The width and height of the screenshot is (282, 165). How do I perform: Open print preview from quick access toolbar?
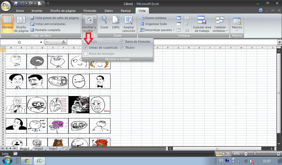pyautogui.click(x=40, y=3)
